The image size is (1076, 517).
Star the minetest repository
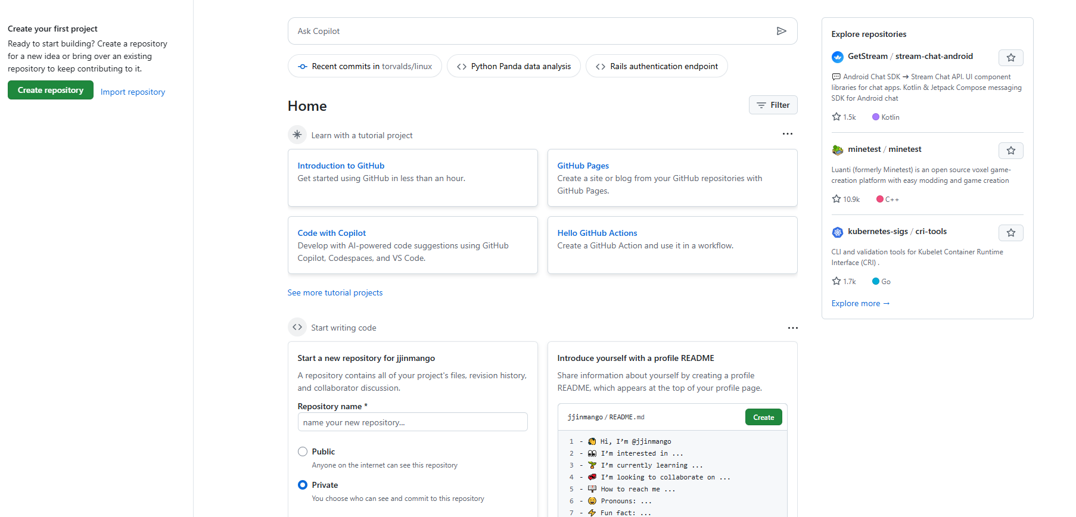pos(1010,151)
